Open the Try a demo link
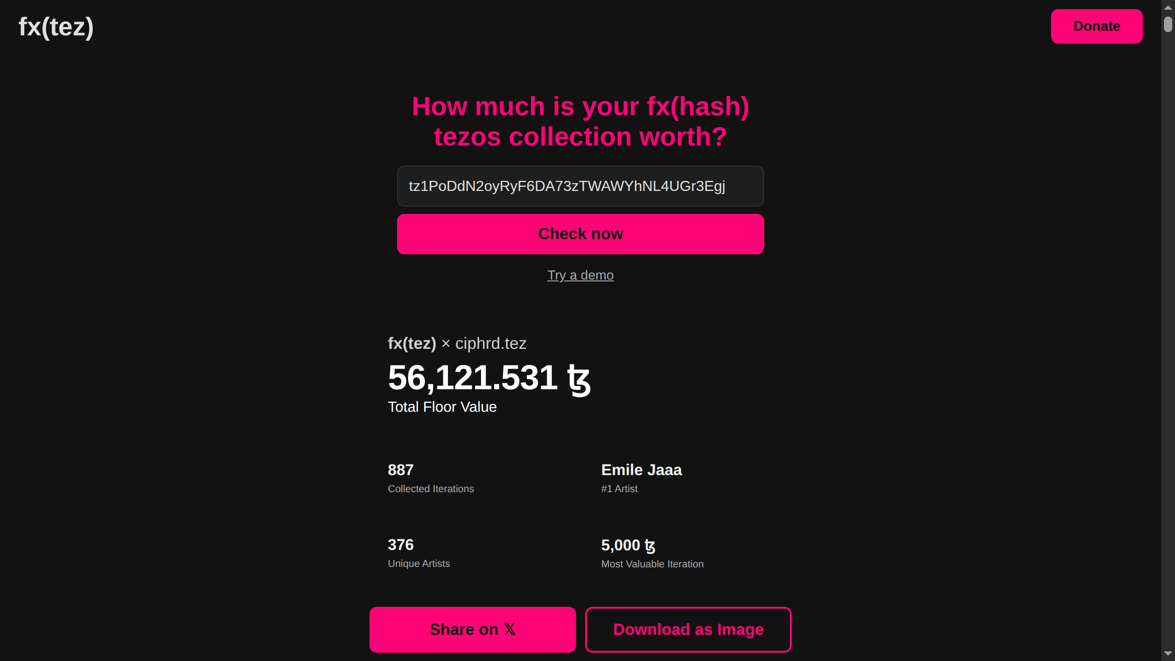This screenshot has height=661, width=1175. pyautogui.click(x=580, y=275)
